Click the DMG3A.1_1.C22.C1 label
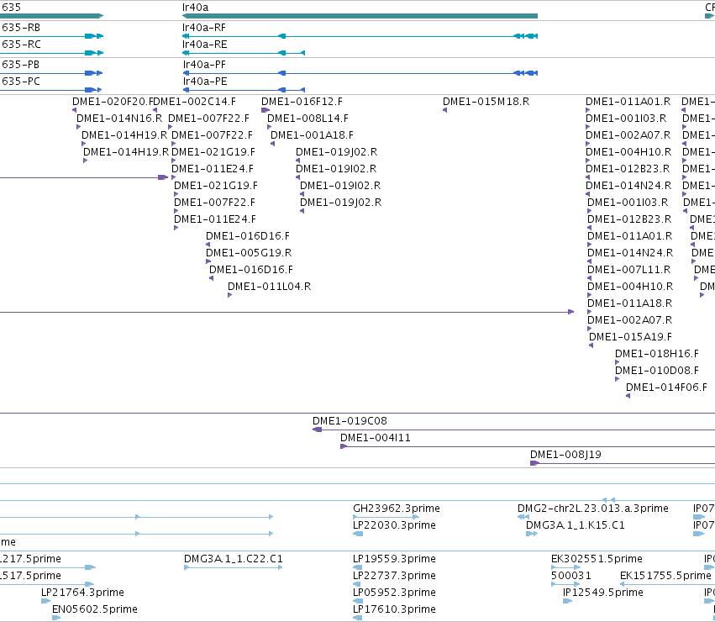Image resolution: width=715 pixels, height=622 pixels. tap(233, 559)
